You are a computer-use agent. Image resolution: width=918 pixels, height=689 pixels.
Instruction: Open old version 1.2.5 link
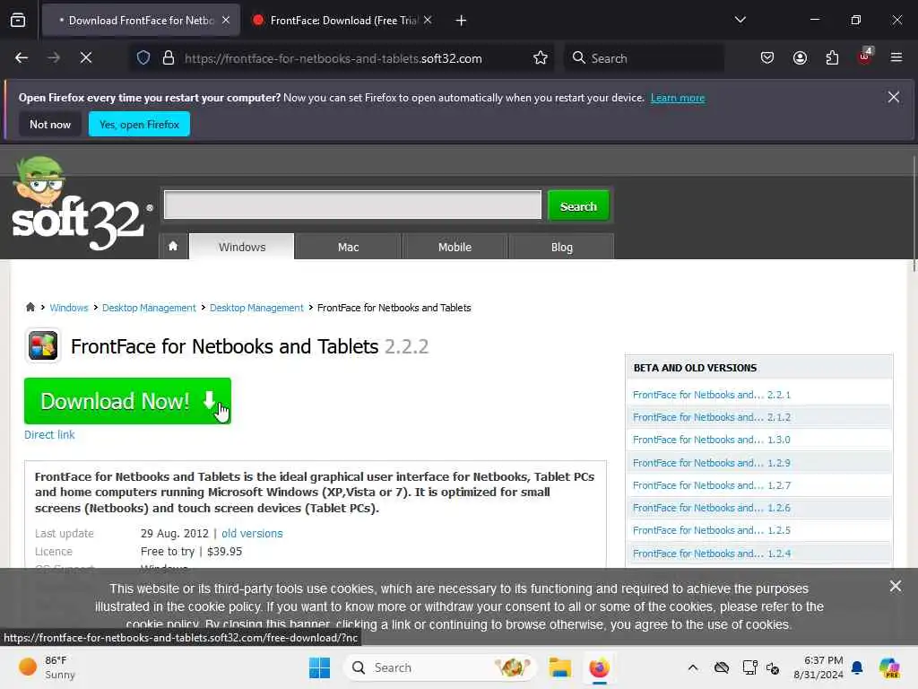711,530
